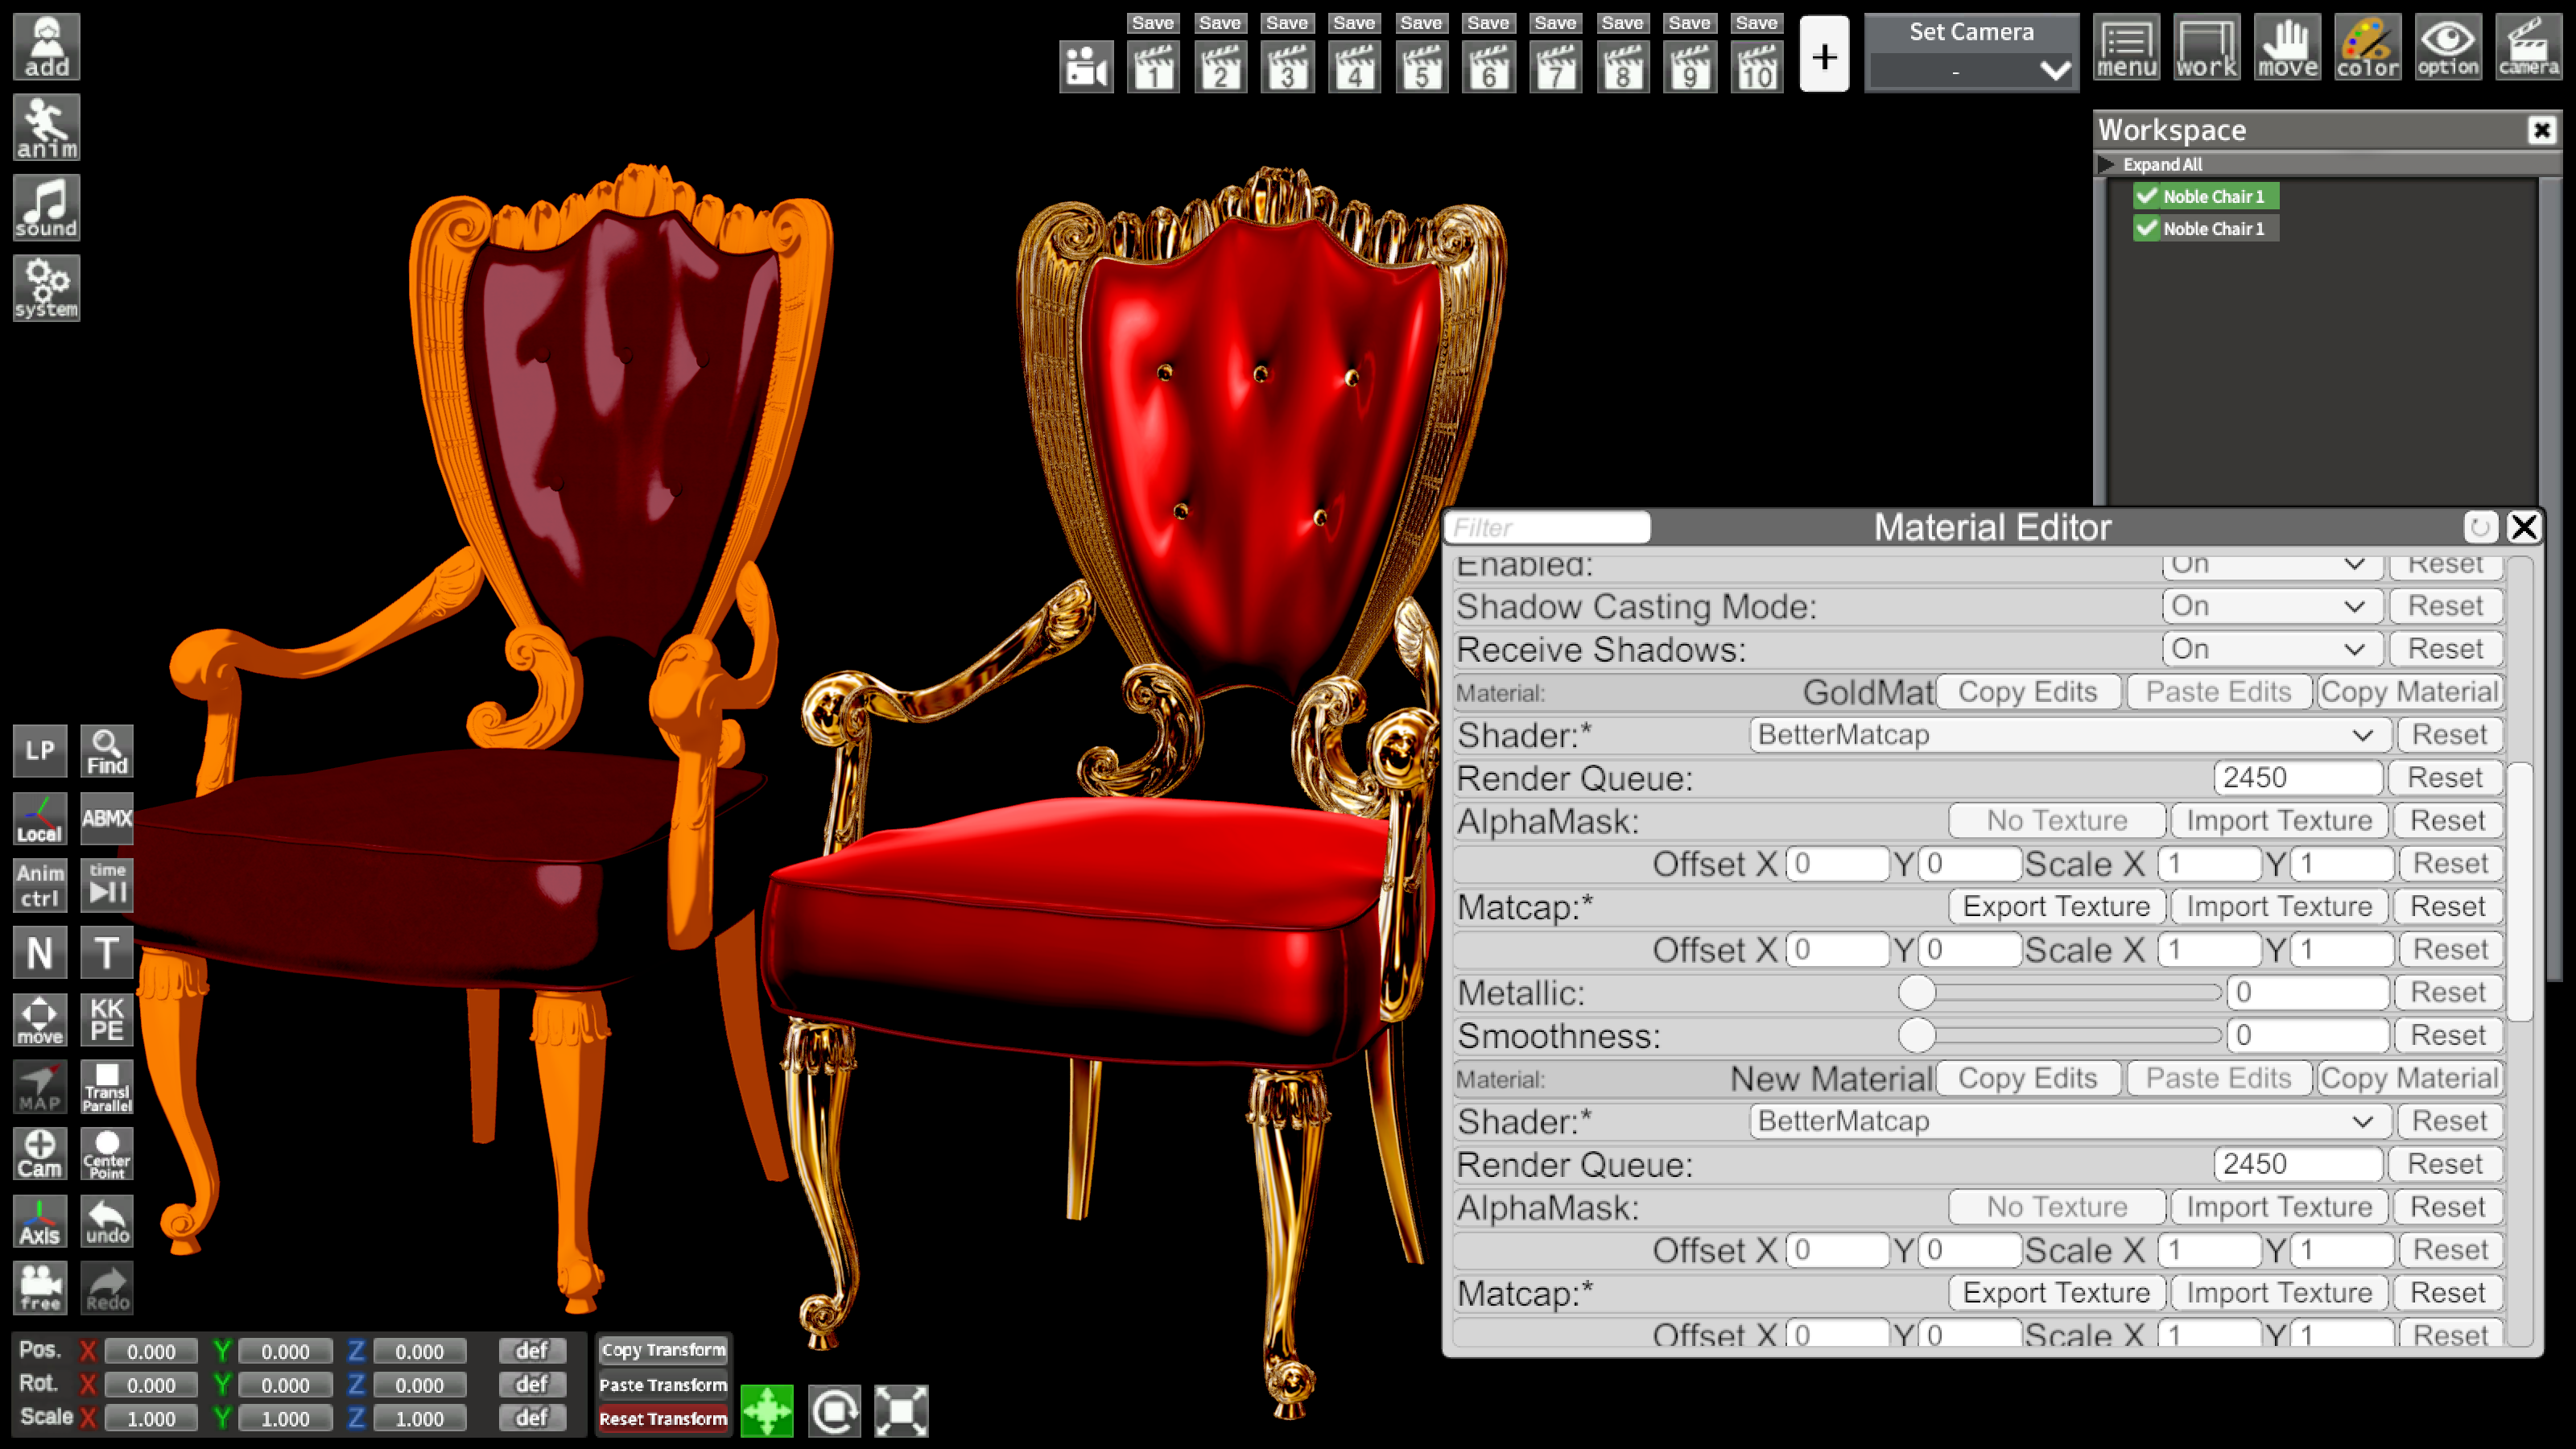This screenshot has height=1449, width=2576.
Task: Click Export Texture for GoldMat Matcap
Action: 2056,907
